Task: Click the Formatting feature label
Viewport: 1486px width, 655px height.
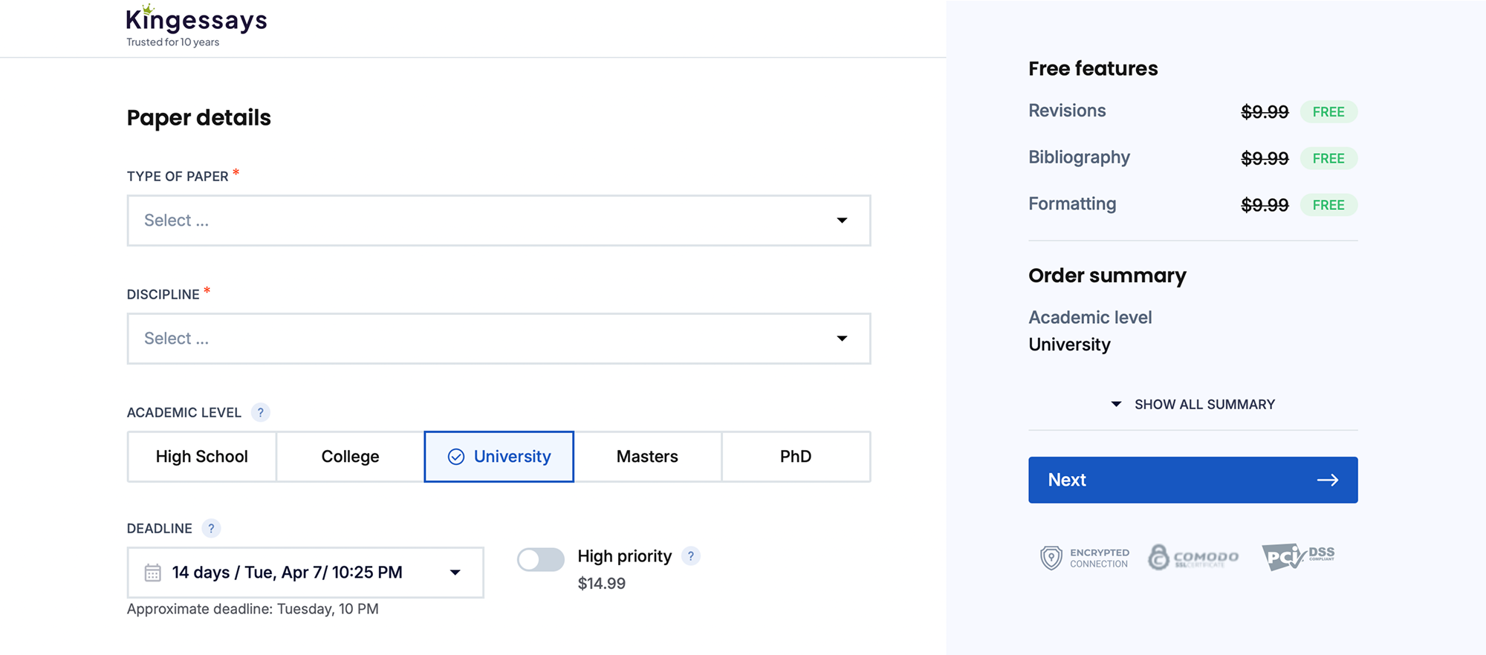Action: click(1072, 204)
